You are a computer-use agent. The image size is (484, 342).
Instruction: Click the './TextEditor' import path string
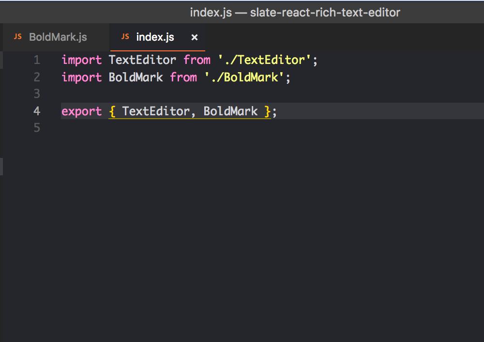click(265, 60)
